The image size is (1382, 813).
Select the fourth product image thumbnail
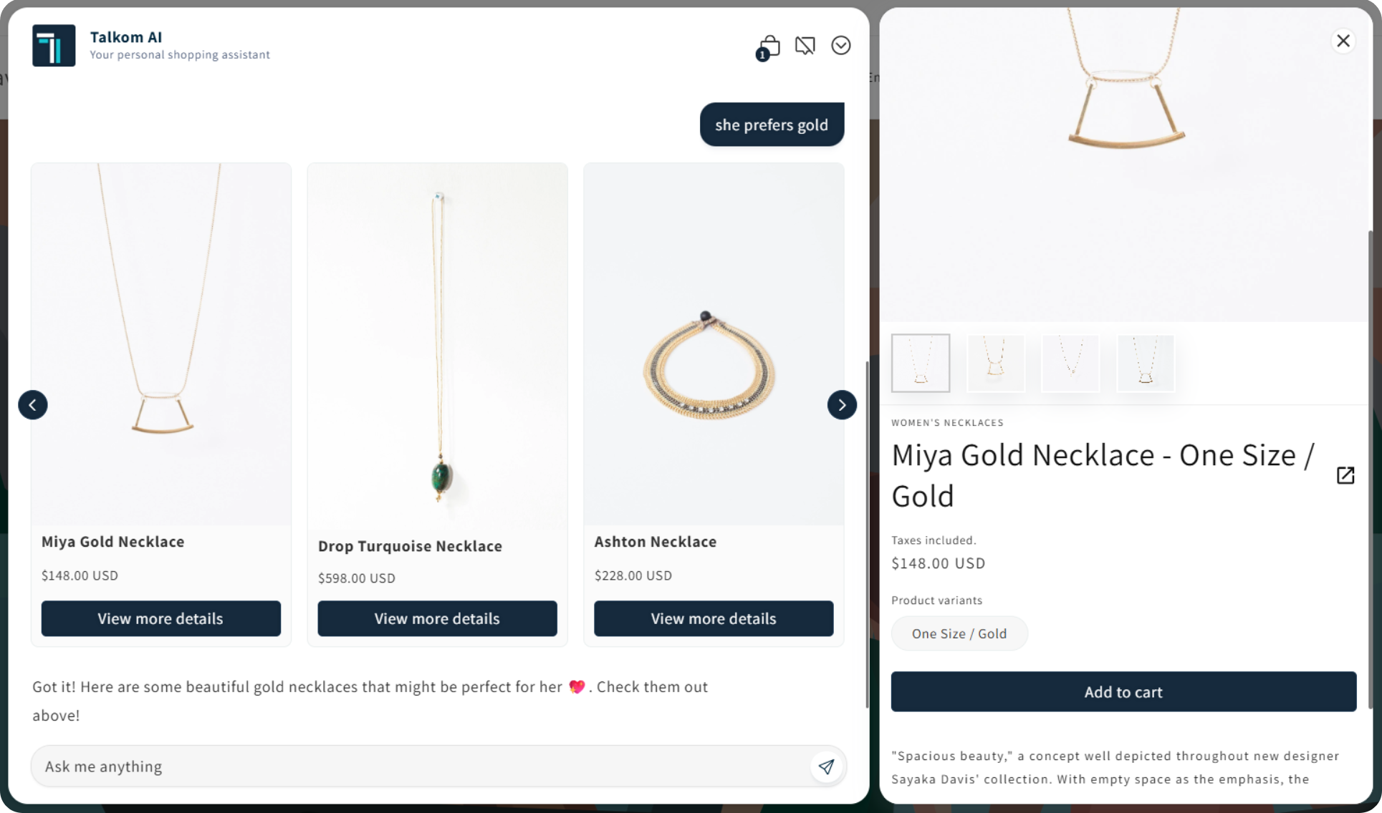point(1146,363)
